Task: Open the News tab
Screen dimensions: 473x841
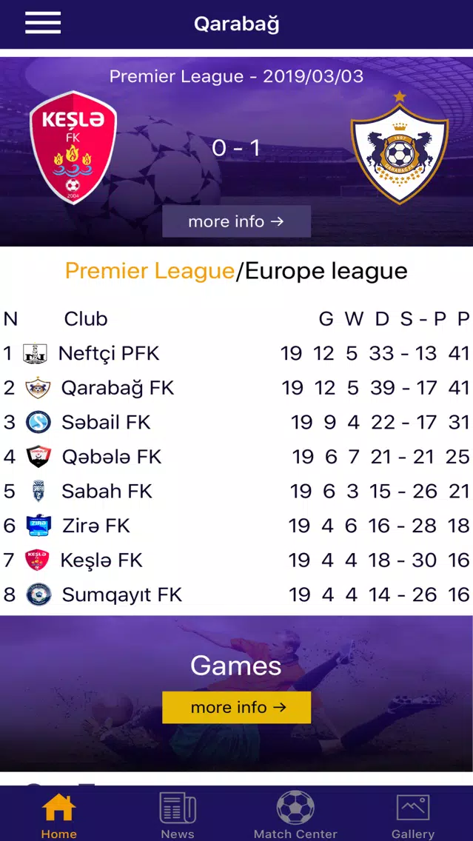Action: [x=178, y=815]
